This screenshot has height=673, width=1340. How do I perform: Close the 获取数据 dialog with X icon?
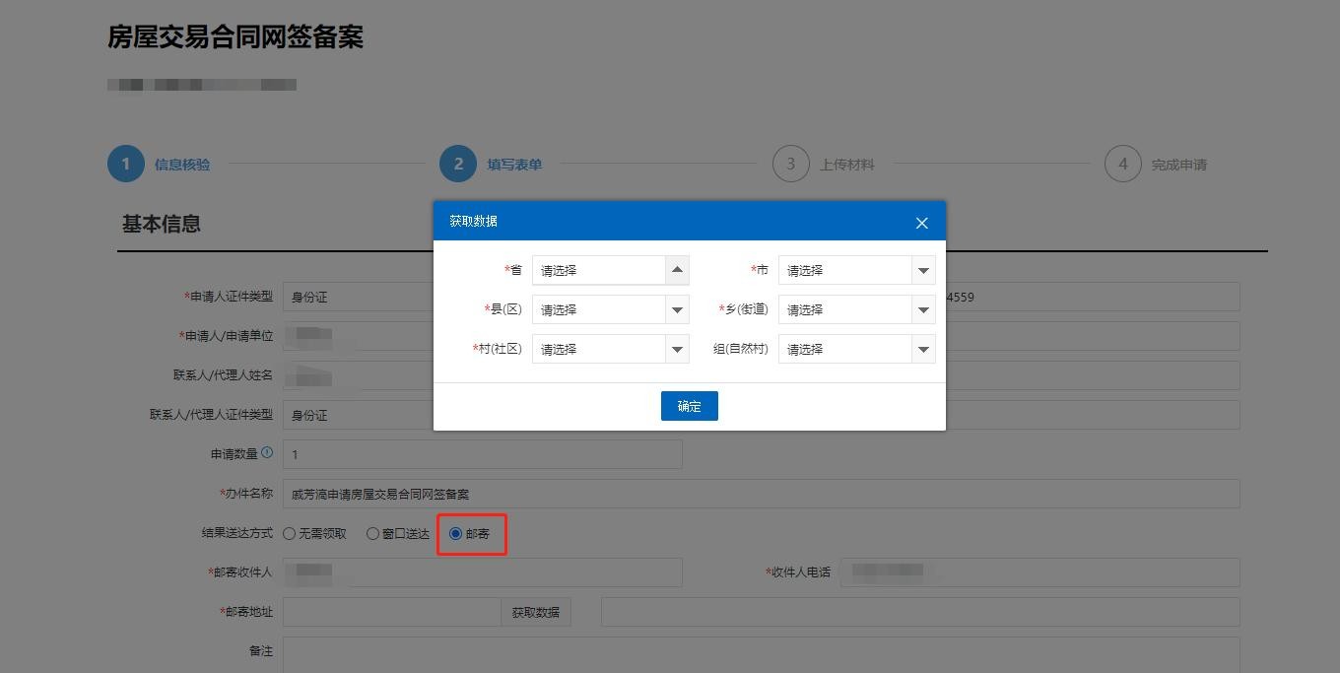pyautogui.click(x=921, y=223)
